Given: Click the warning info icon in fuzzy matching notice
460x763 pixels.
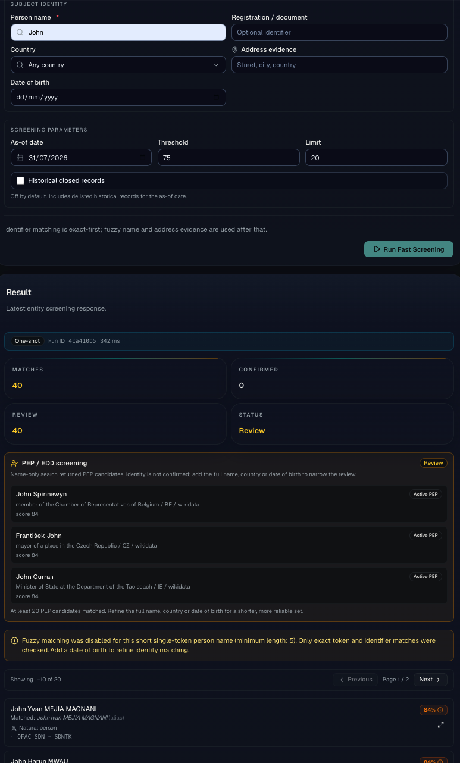Looking at the screenshot, I should pyautogui.click(x=14, y=641).
